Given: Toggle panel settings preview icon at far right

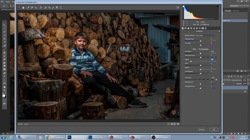Looking at the screenshot, I should pos(178,124).
